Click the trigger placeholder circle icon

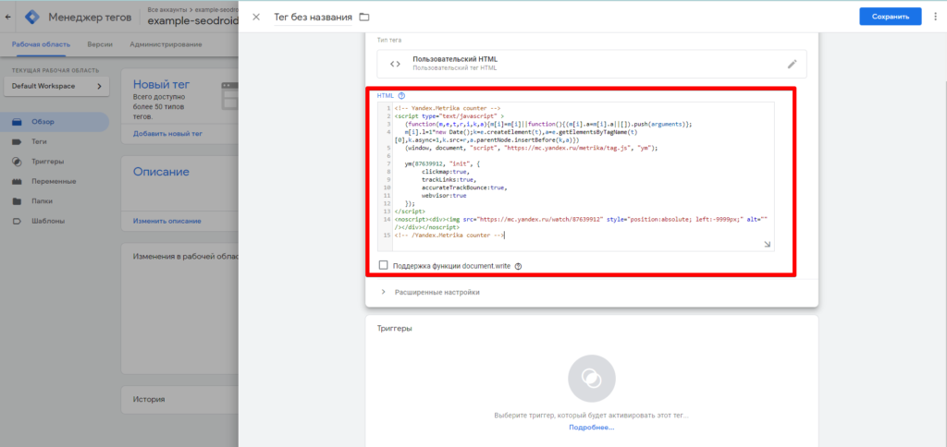tap(591, 379)
